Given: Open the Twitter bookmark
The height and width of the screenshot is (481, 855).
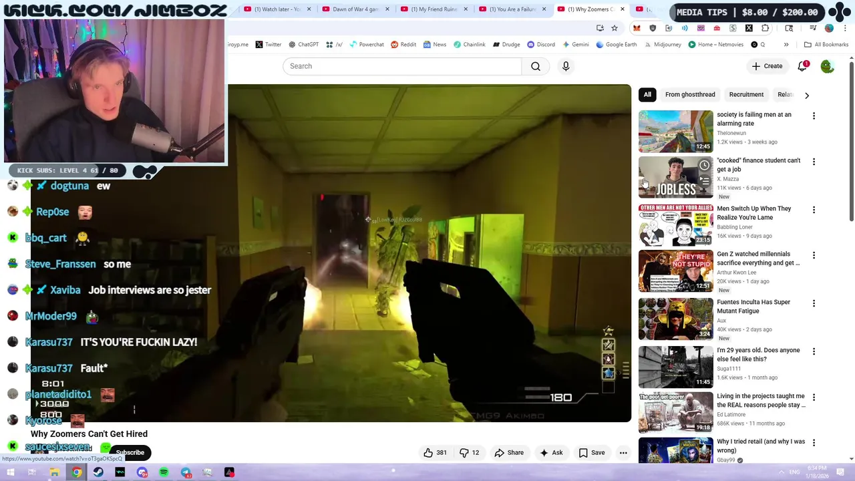Looking at the screenshot, I should [x=268, y=45].
